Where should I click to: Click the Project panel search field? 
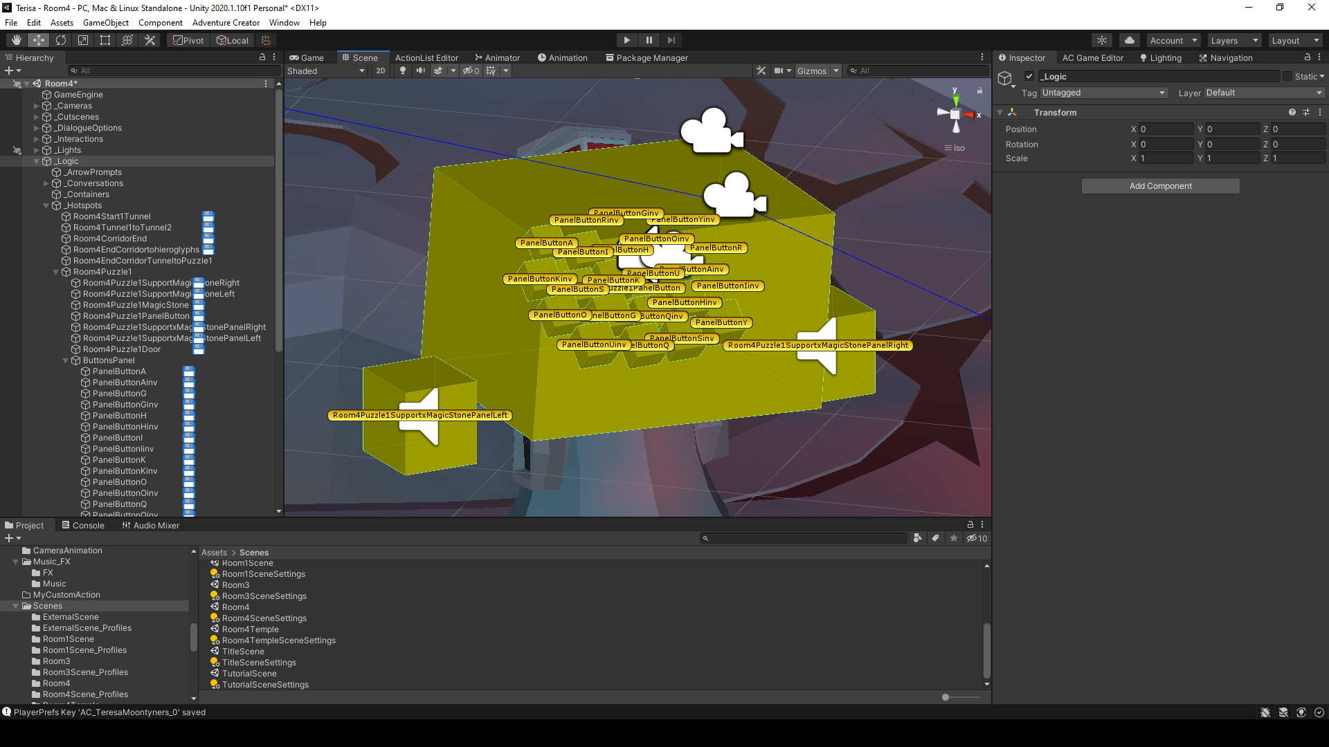click(803, 538)
